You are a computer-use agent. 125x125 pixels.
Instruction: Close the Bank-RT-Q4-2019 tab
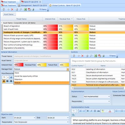pos(40,2)
